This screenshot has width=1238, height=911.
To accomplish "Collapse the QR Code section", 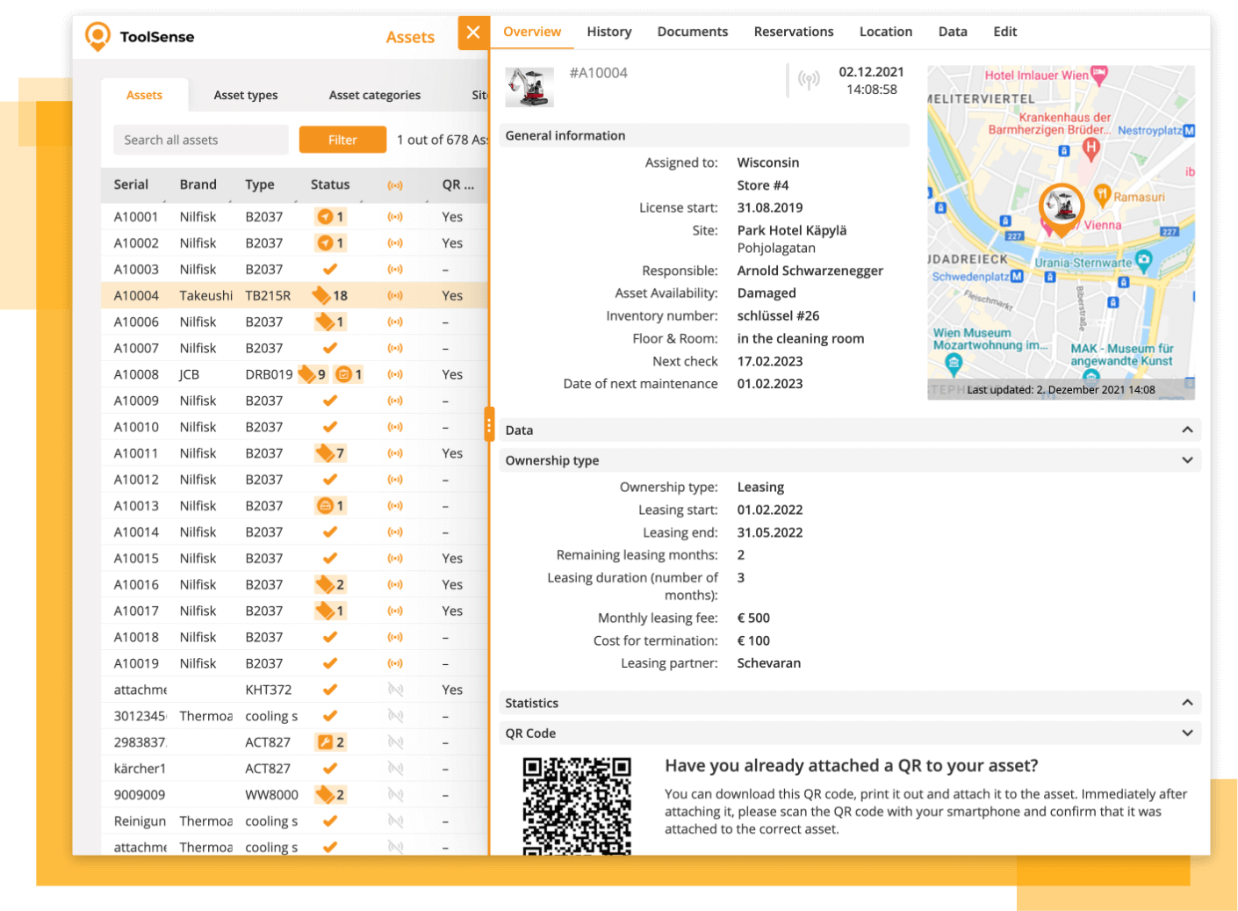I will click(x=1187, y=733).
